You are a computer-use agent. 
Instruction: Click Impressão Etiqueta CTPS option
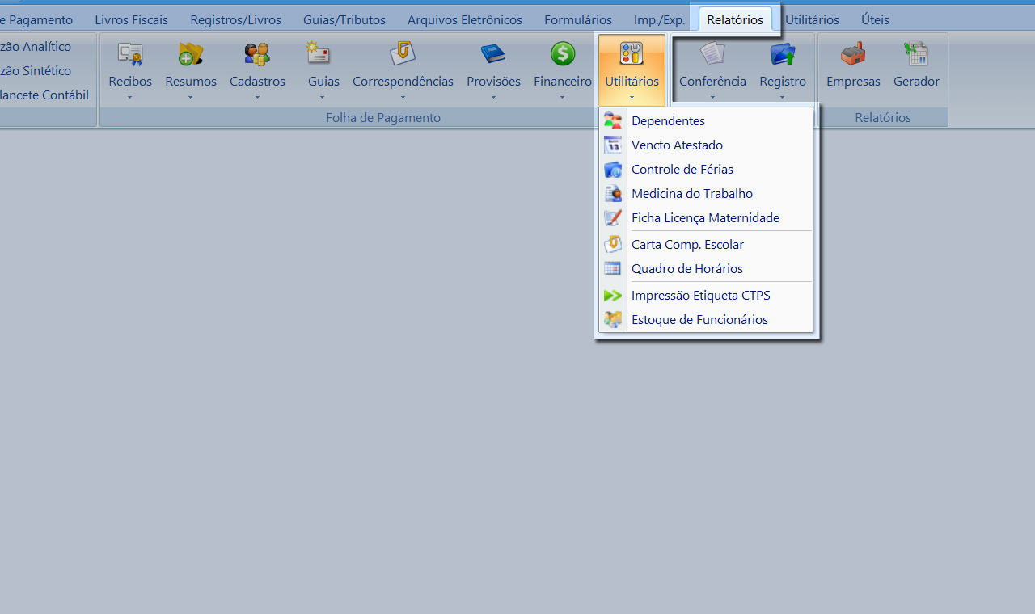pyautogui.click(x=700, y=296)
